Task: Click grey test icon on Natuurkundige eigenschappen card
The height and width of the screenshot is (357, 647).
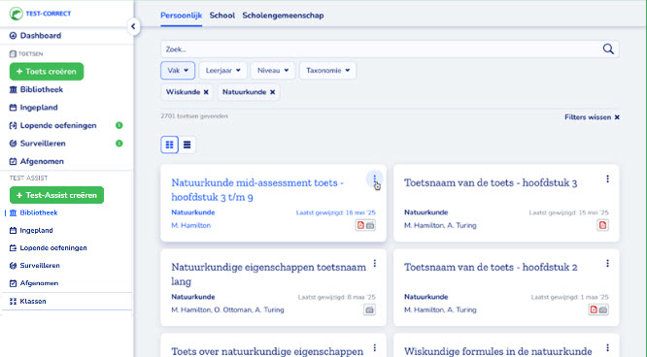Action: 370,309
